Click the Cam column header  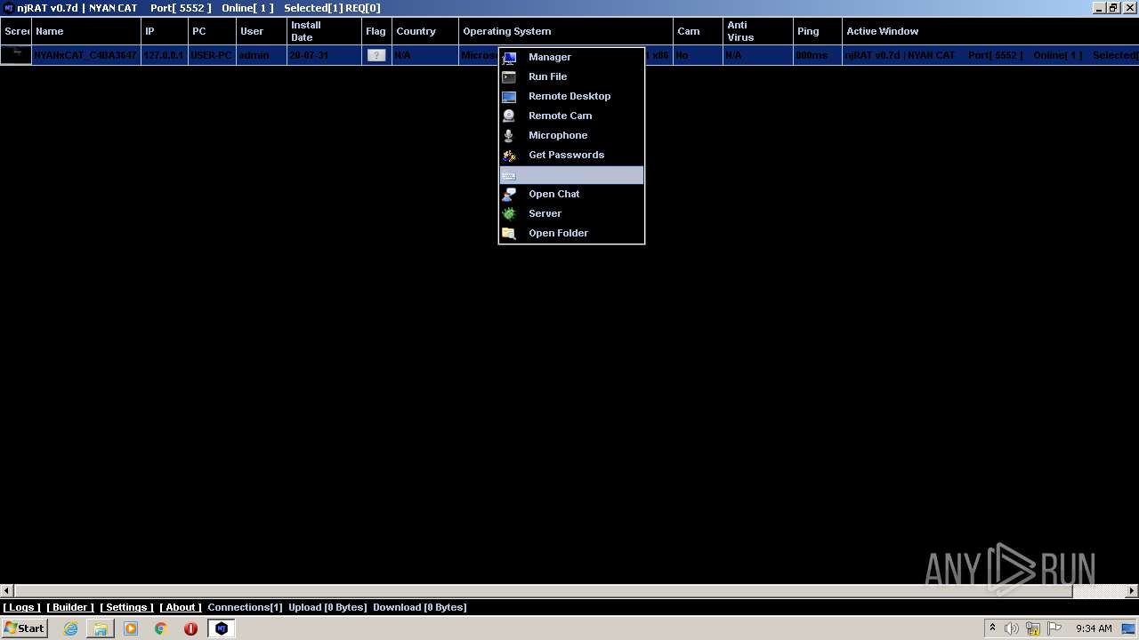point(698,31)
